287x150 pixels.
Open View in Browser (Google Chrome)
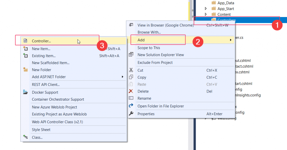pos(165,25)
